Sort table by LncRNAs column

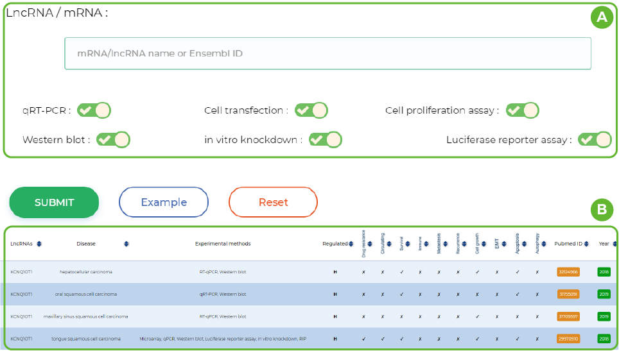(39, 244)
